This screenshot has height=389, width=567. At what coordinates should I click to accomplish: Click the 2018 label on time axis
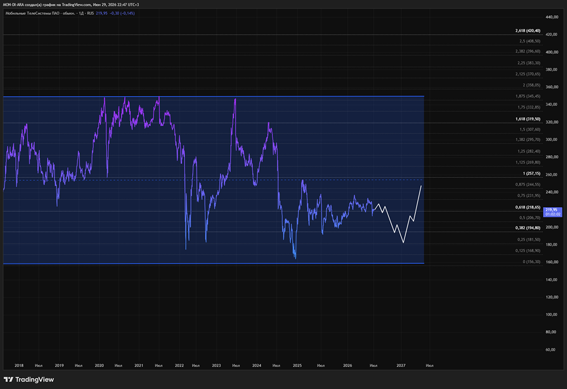point(19,366)
